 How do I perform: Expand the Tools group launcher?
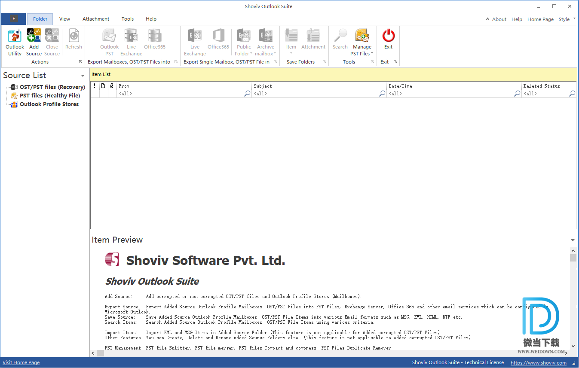tap(372, 62)
